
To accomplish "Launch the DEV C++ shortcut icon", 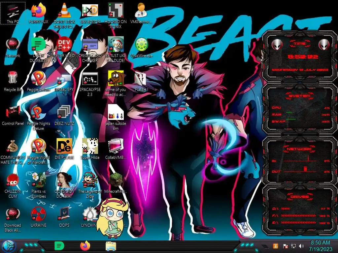I will (x=64, y=47).
